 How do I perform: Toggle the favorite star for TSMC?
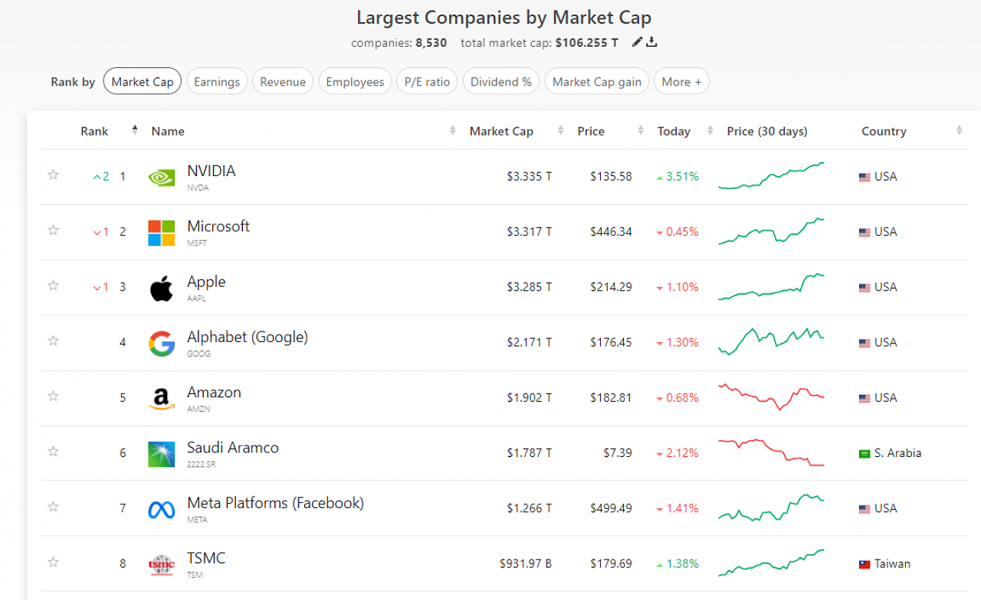click(x=53, y=562)
